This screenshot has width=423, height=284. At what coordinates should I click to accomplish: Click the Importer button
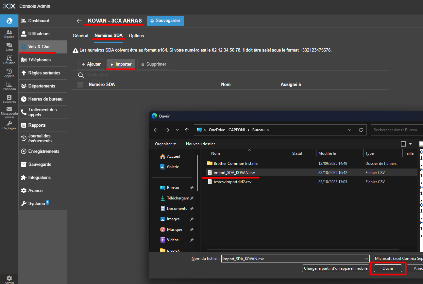[121, 64]
